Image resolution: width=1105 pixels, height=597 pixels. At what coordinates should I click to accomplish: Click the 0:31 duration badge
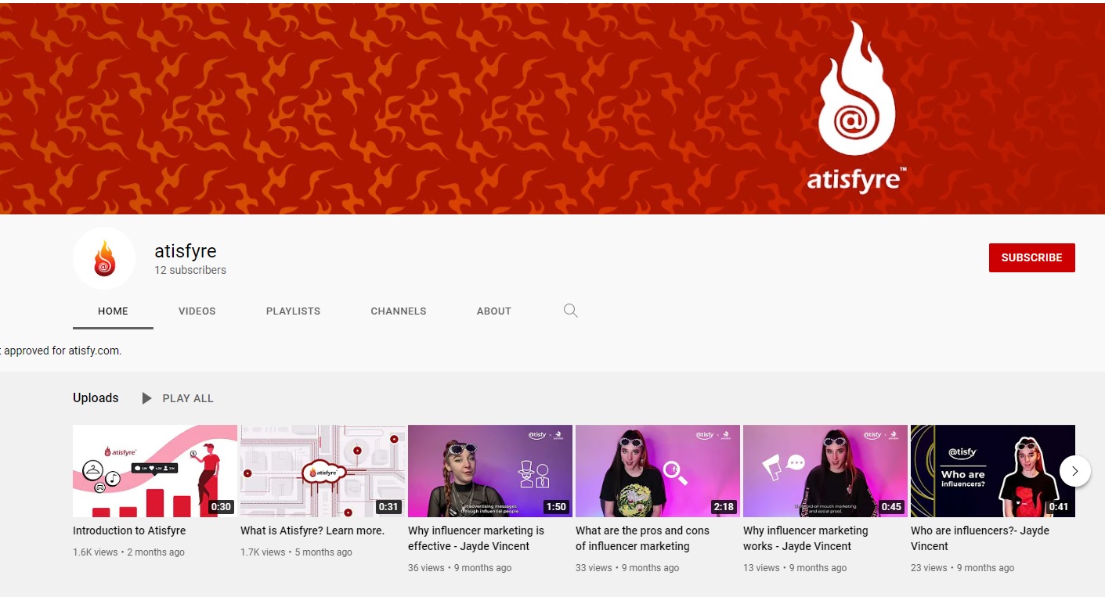point(389,506)
